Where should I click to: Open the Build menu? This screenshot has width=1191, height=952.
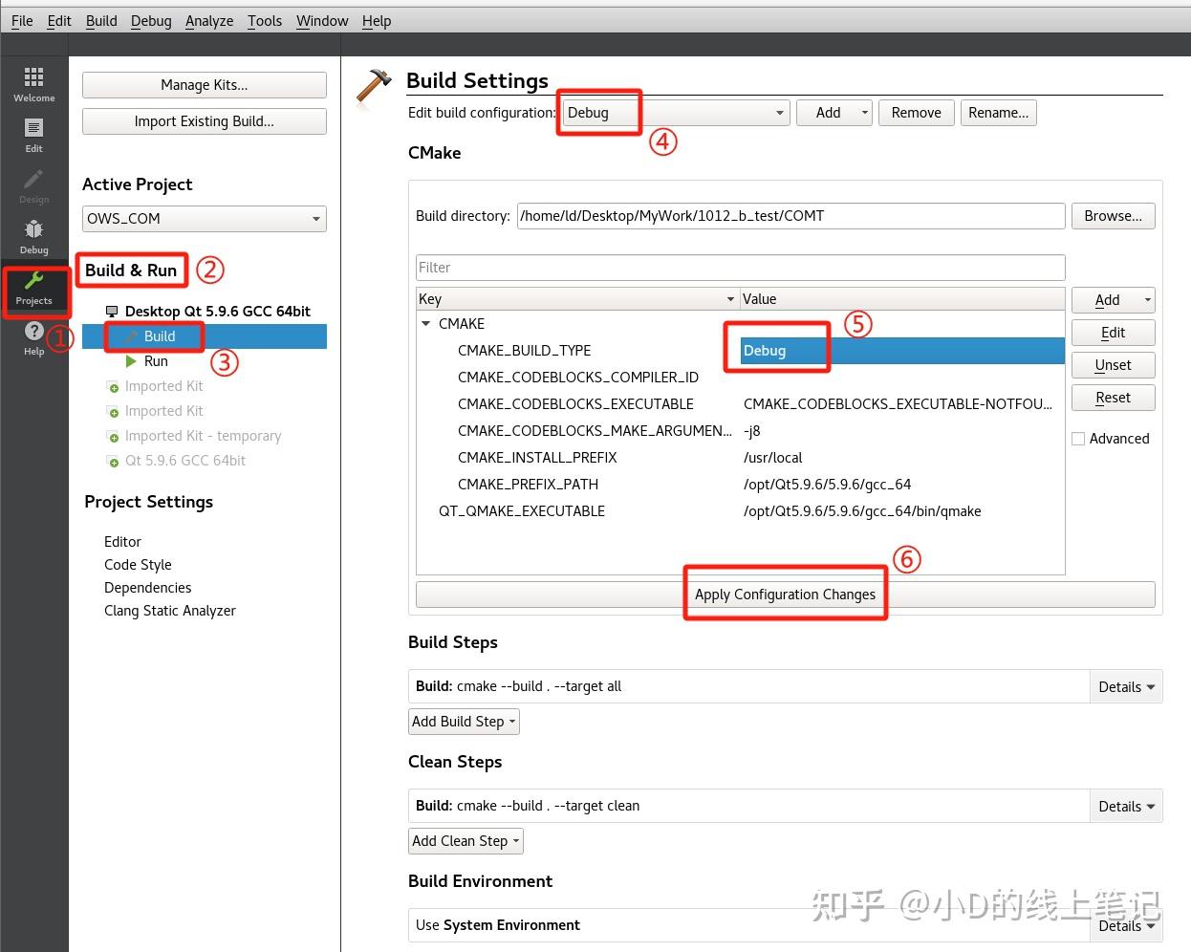click(100, 20)
